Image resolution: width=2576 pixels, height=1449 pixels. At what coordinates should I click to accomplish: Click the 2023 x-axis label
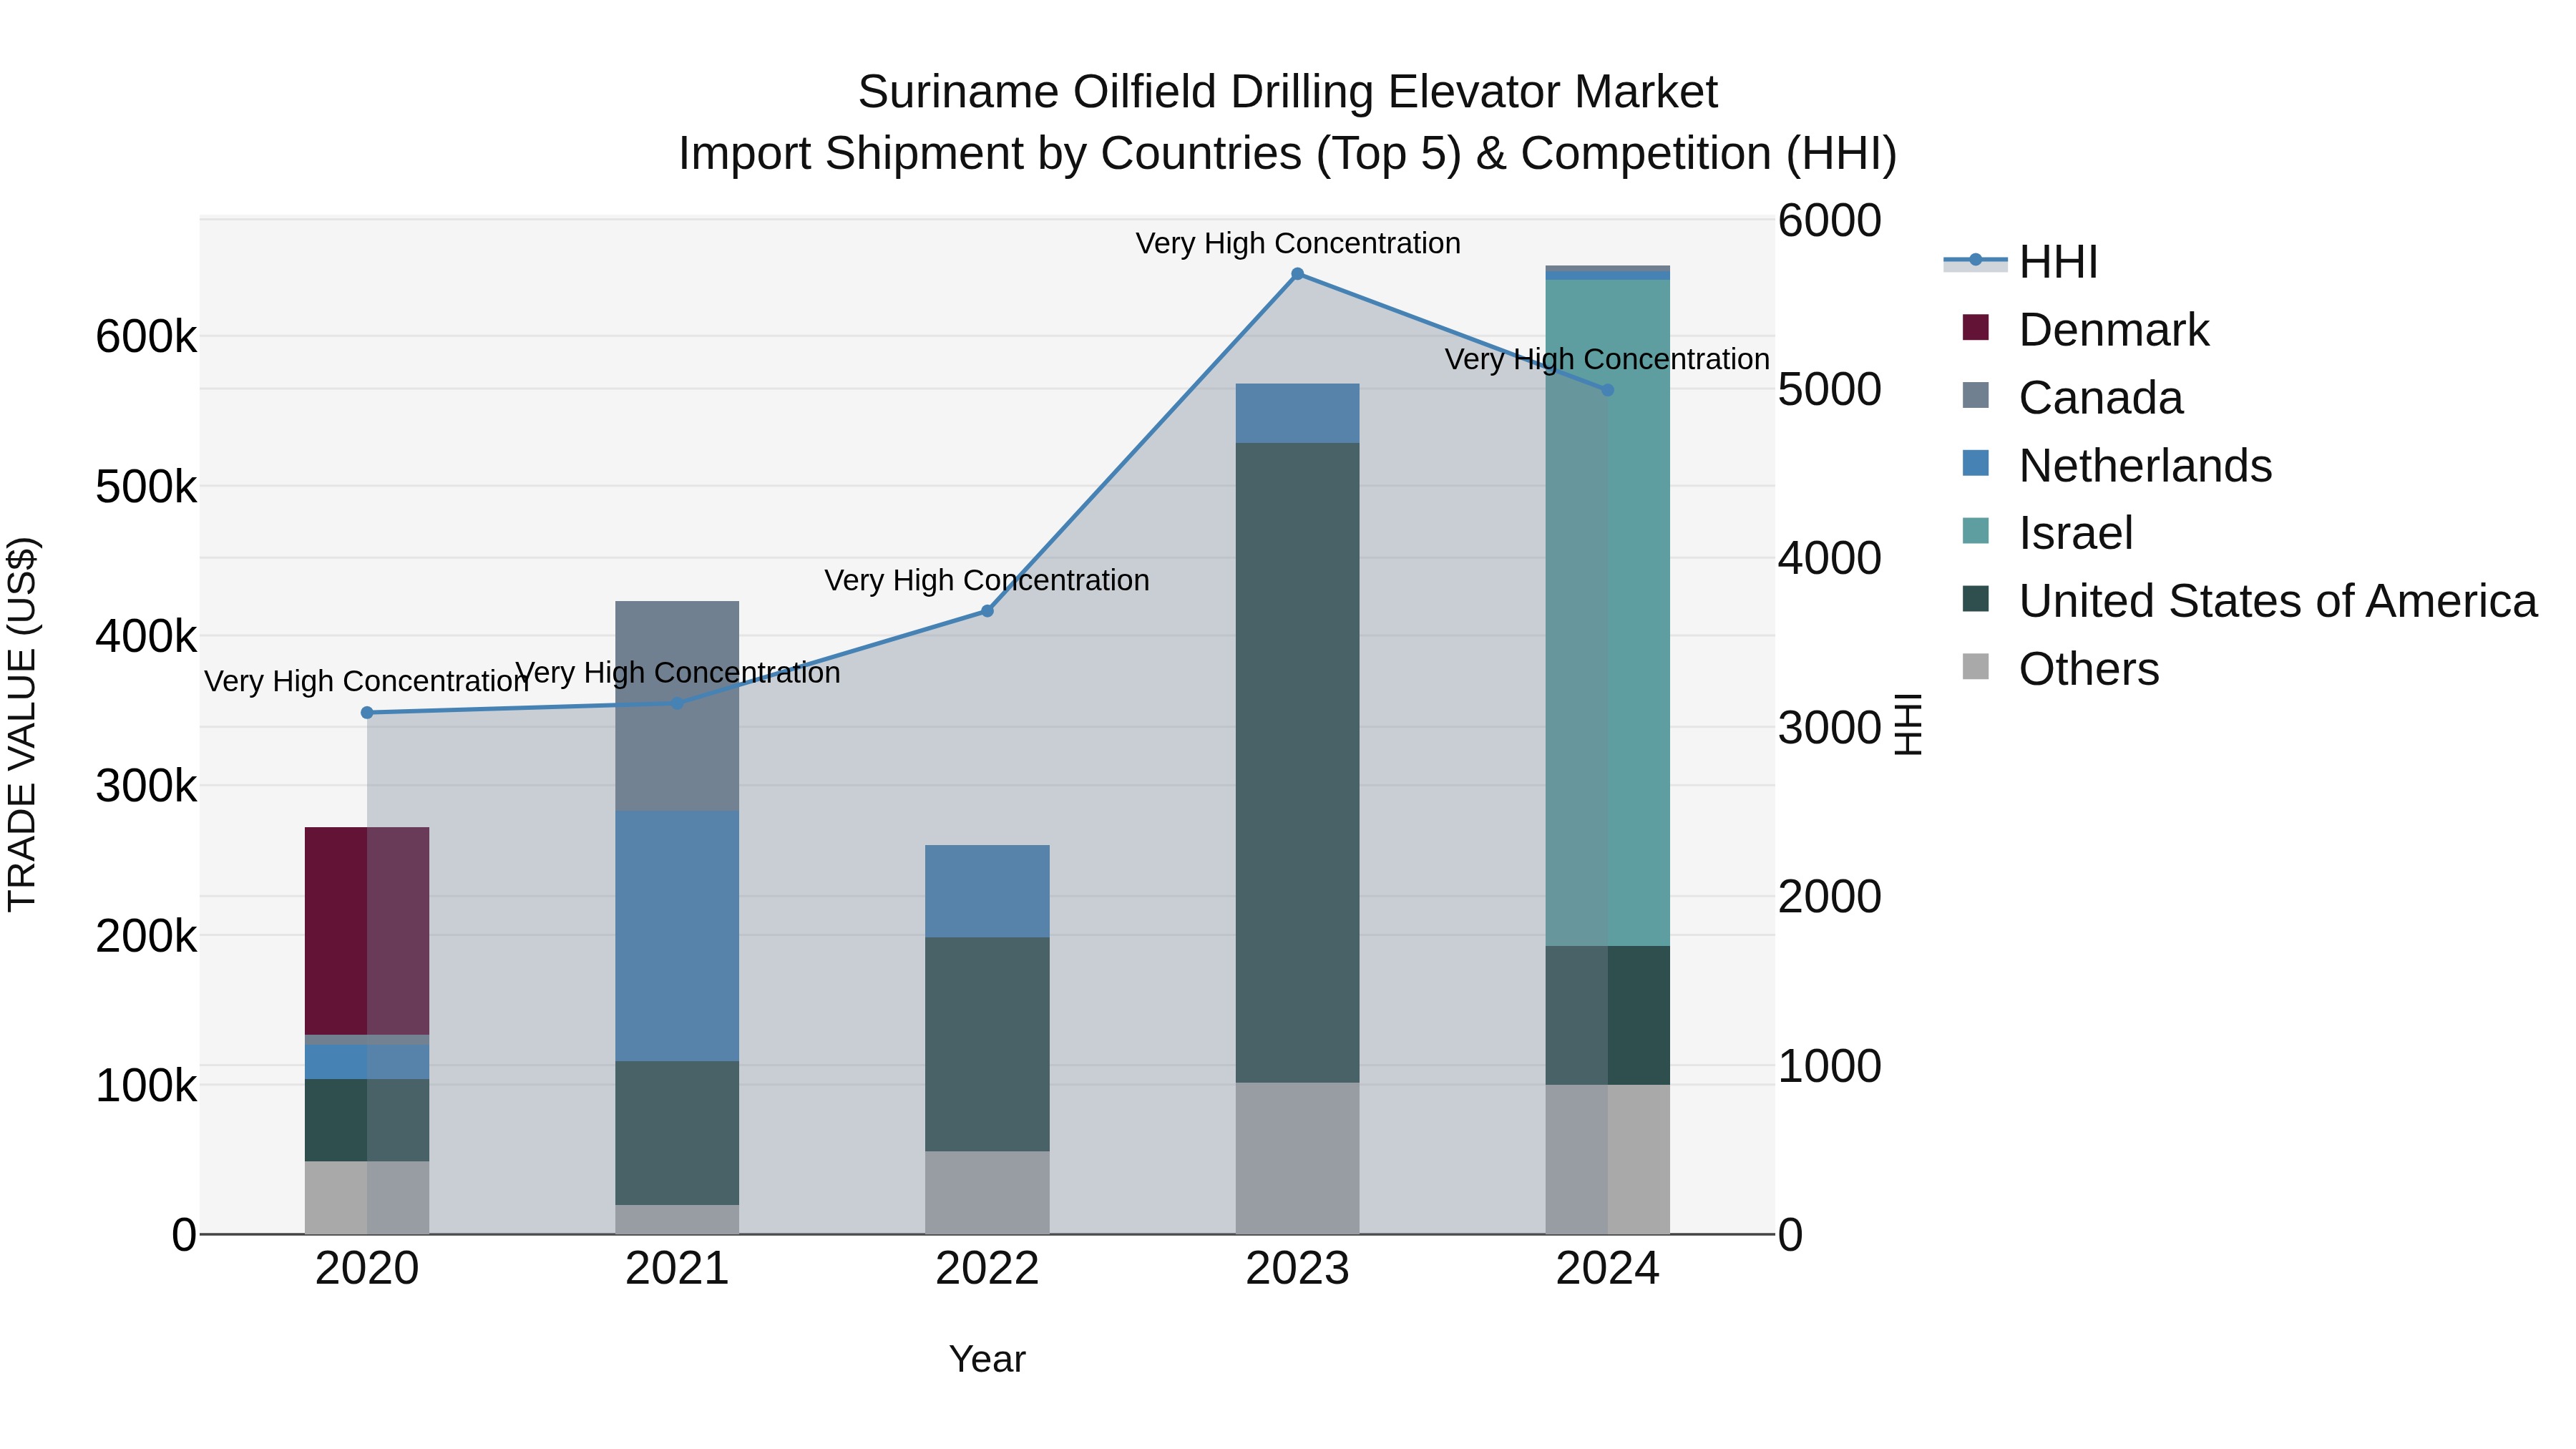1297,1269
